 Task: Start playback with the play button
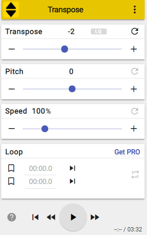[73, 217]
